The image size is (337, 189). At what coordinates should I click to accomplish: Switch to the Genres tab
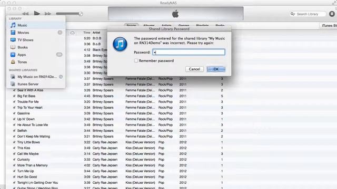[x=184, y=25]
